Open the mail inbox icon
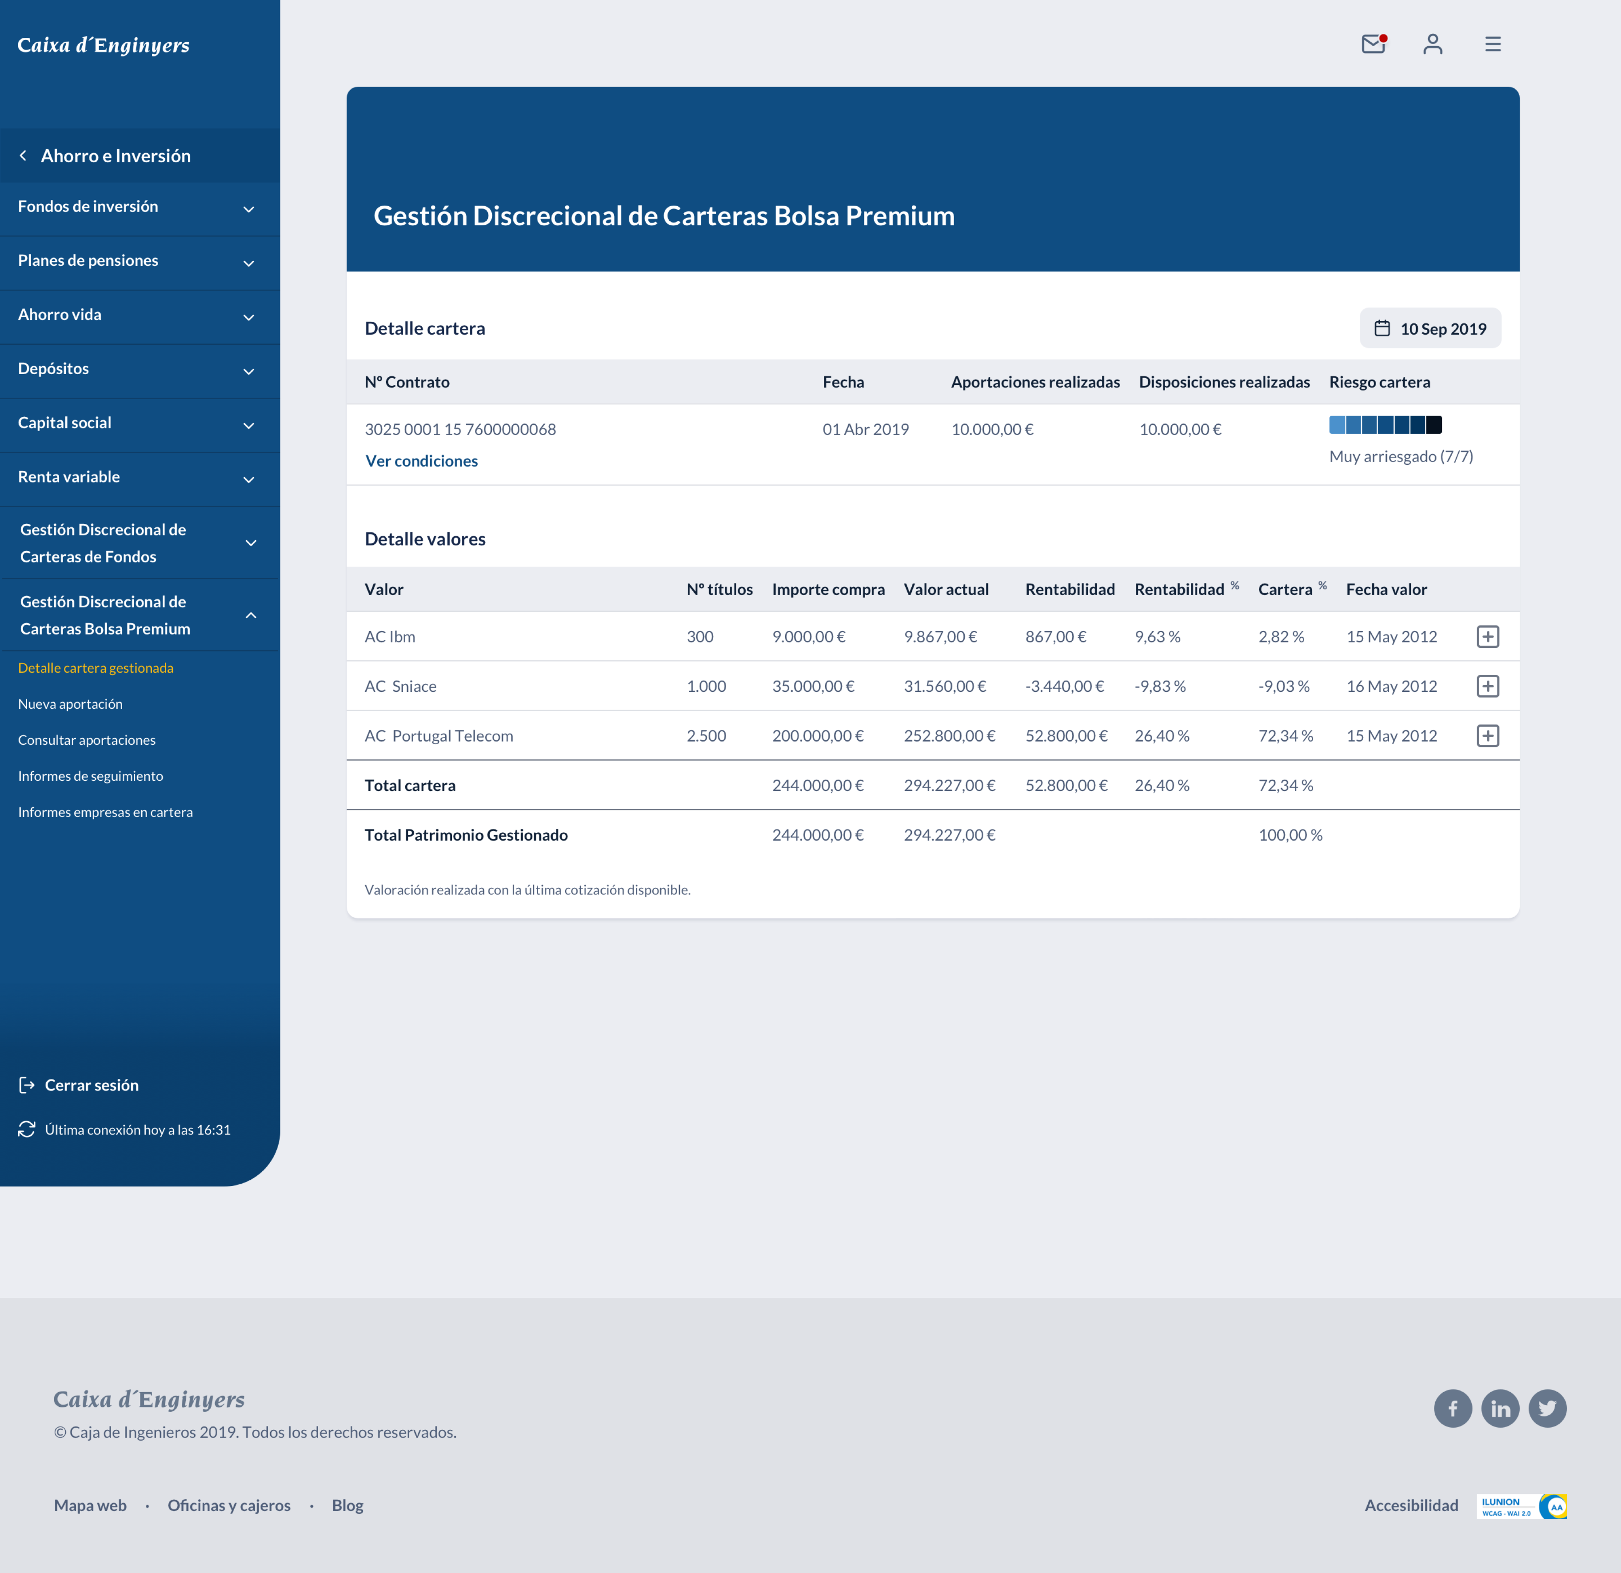 (1373, 44)
